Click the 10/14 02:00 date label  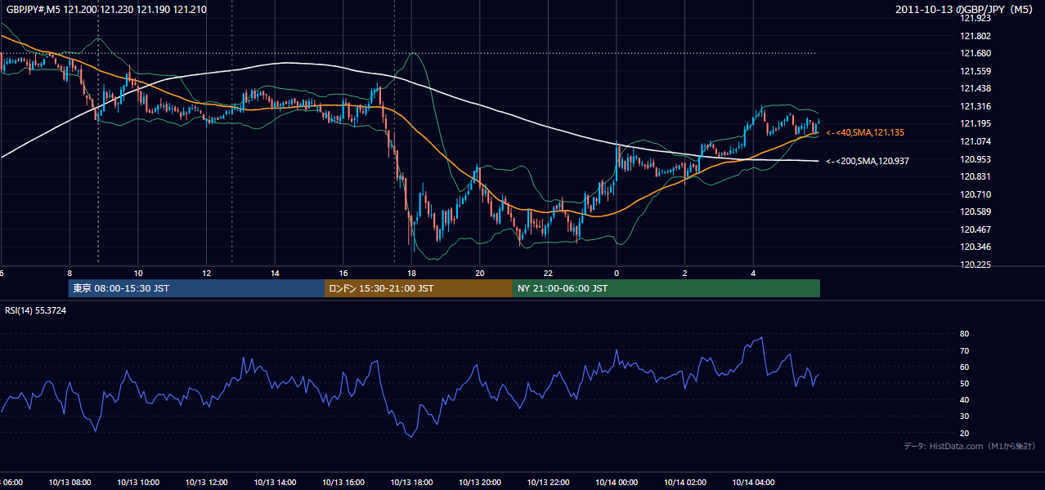(x=684, y=483)
